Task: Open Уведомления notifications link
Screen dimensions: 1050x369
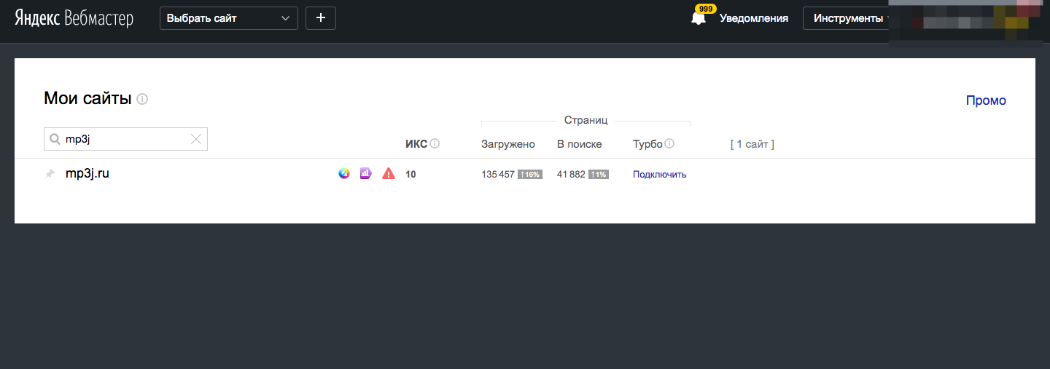Action: tap(754, 18)
